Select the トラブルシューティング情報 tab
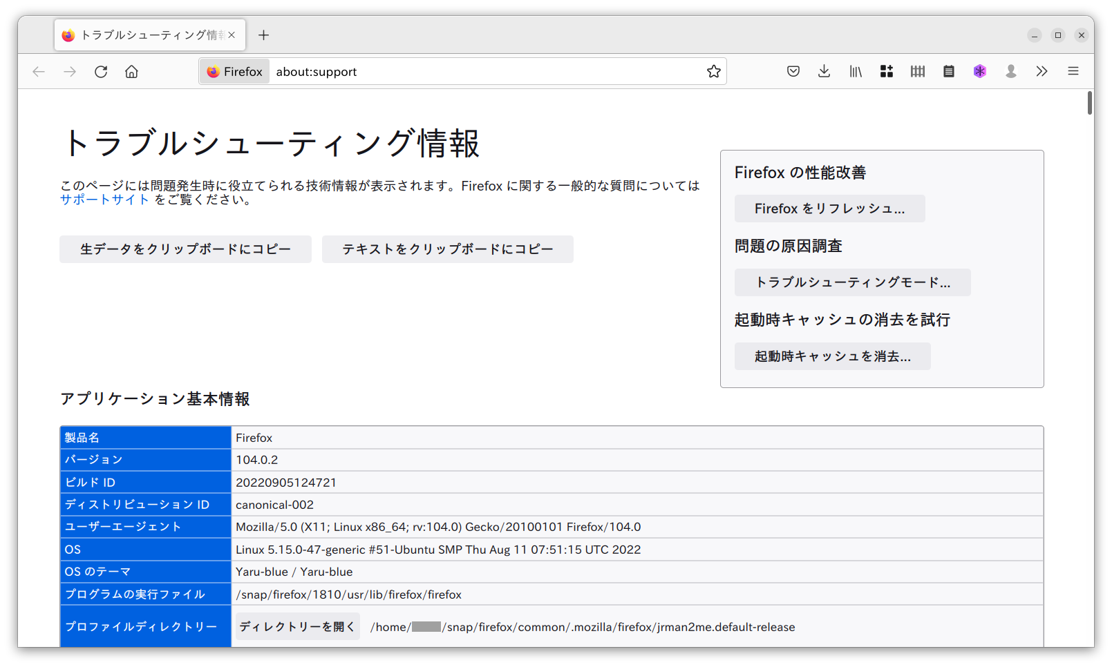Screen dimensions: 1112x667 click(150, 35)
